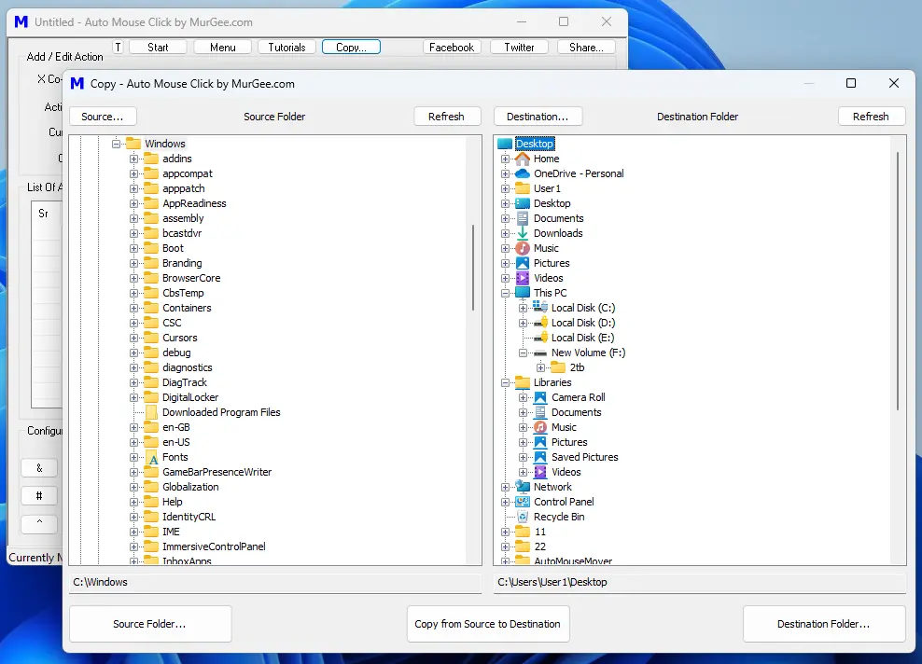The image size is (922, 664).
Task: Click the Fonts folder icon
Action: (152, 457)
